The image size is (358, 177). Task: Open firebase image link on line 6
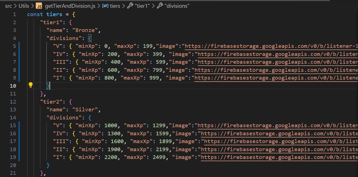pos(278,54)
